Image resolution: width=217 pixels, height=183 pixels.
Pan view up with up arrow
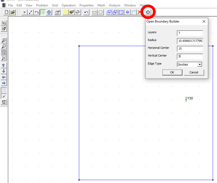4,65
